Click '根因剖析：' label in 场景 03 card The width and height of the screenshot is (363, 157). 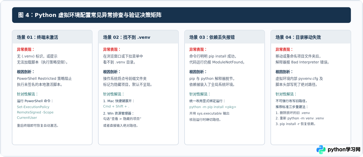coord(198,72)
